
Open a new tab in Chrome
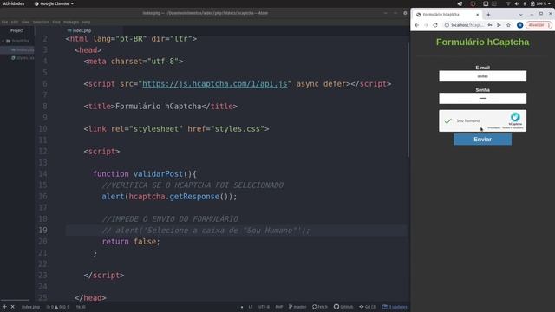[488, 15]
